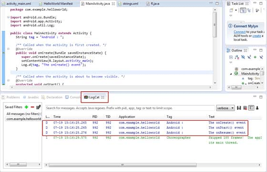Screen dimensions: 267x172
Task: Open New Task dropdown arrow
Action: click(236, 10)
